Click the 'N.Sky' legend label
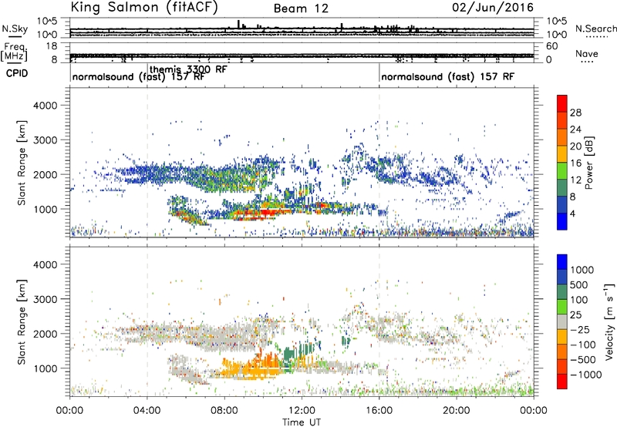The width and height of the screenshot is (617, 427). click(15, 29)
